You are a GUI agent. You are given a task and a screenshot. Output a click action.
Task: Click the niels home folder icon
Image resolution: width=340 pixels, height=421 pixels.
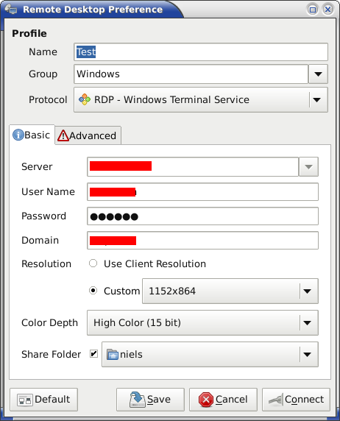click(113, 355)
